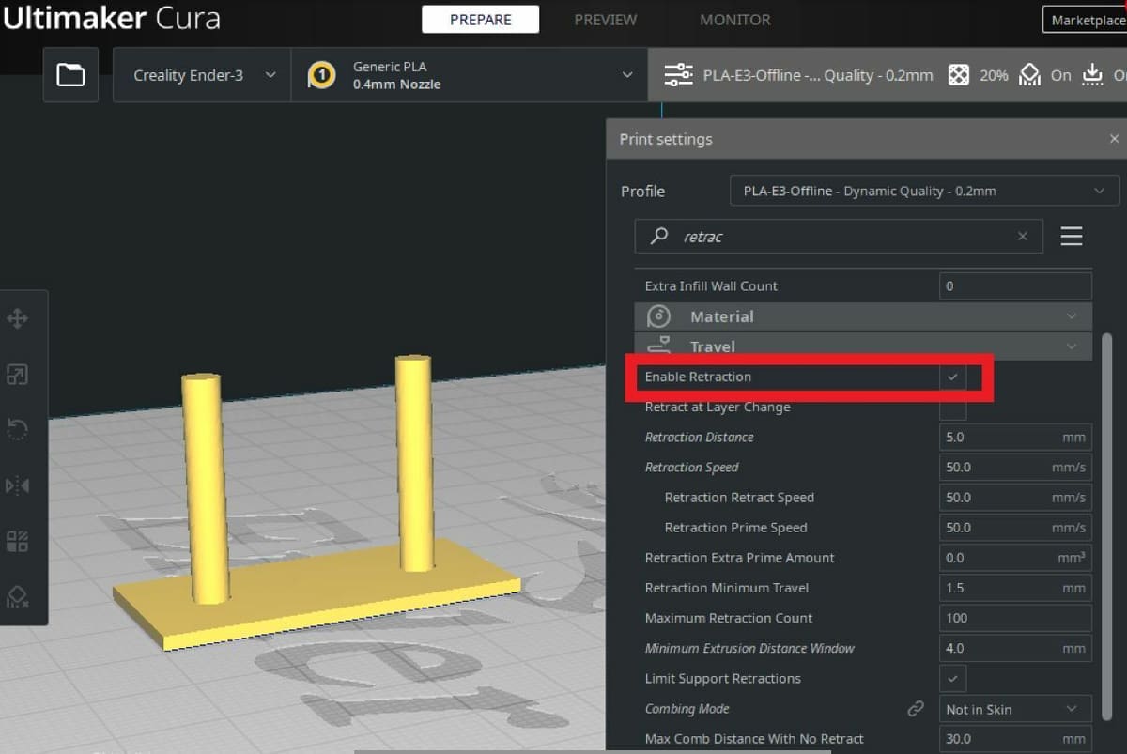Edit Retraction Distance value
The width and height of the screenshot is (1127, 754).
(1015, 437)
